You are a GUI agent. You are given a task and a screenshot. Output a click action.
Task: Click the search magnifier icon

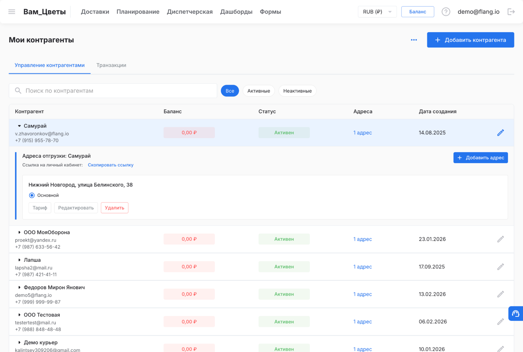click(x=18, y=91)
